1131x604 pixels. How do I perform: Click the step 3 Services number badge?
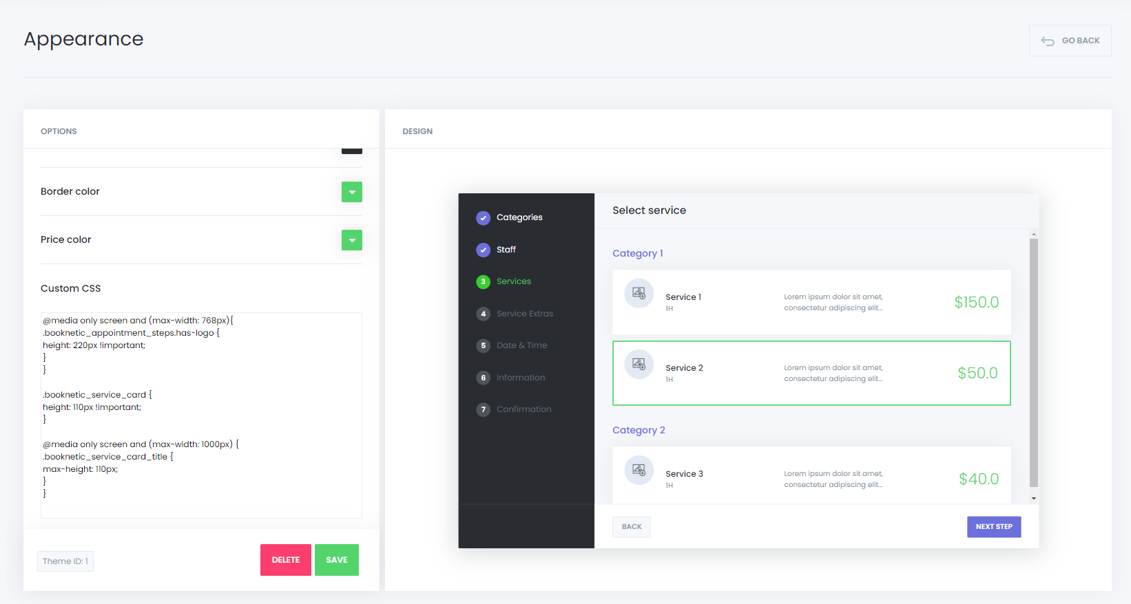pos(484,282)
